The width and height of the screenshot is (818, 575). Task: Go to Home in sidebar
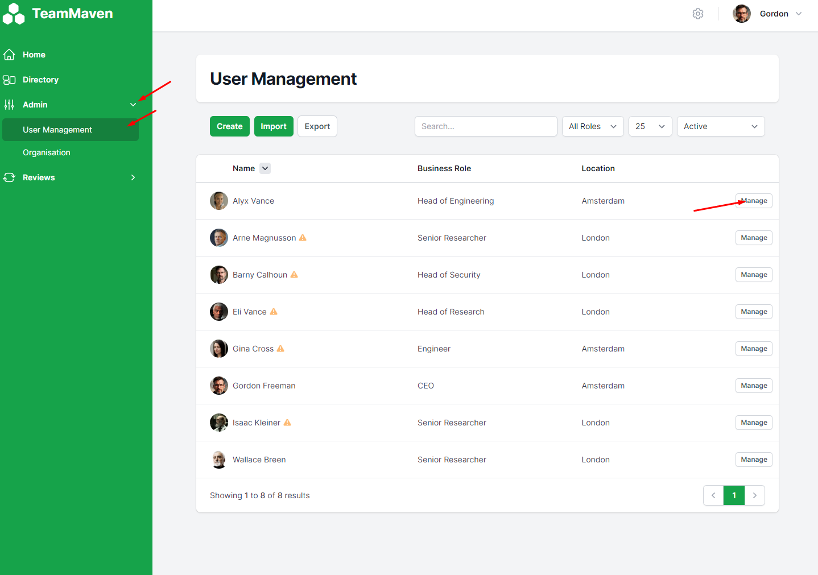click(34, 55)
